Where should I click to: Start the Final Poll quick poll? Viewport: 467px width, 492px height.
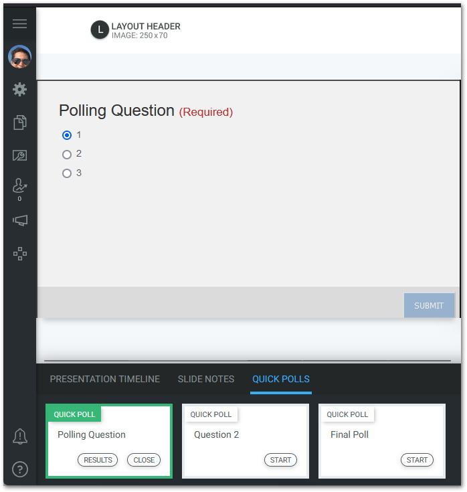coord(417,460)
